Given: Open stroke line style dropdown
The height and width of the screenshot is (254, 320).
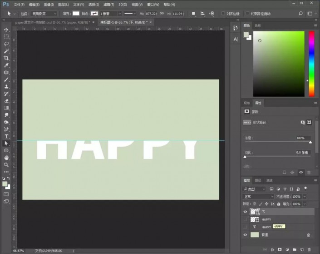Looking at the screenshot, I should pos(130,14).
